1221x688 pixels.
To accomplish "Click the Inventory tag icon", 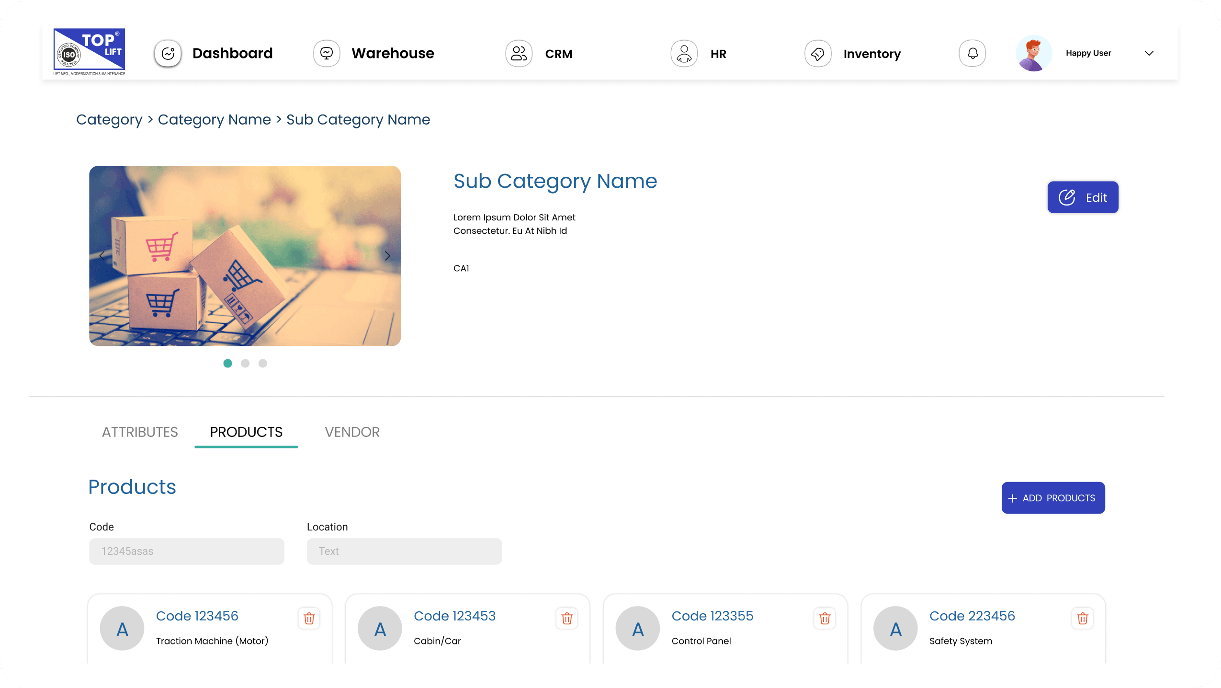I will (x=818, y=53).
